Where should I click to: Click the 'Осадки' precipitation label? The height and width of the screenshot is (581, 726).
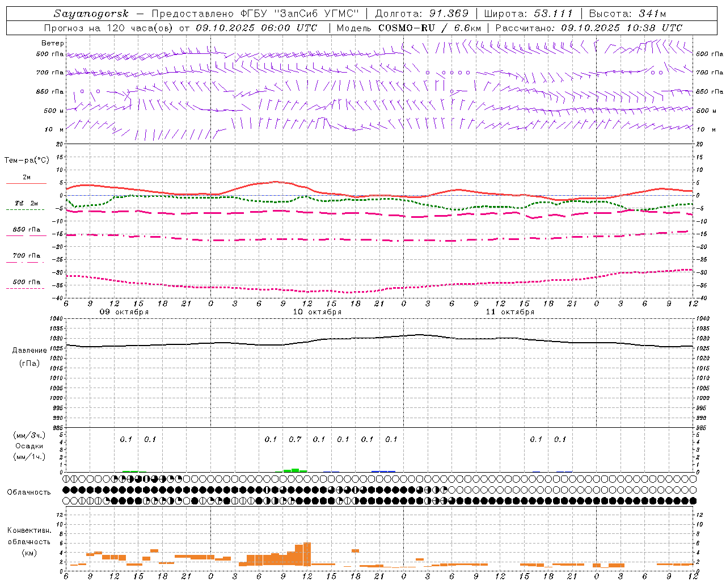pos(29,446)
